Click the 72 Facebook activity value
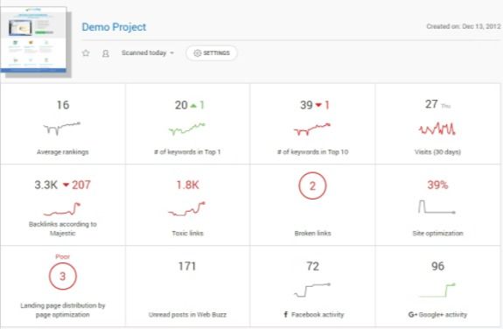This screenshot has width=503, height=329. coord(312,266)
